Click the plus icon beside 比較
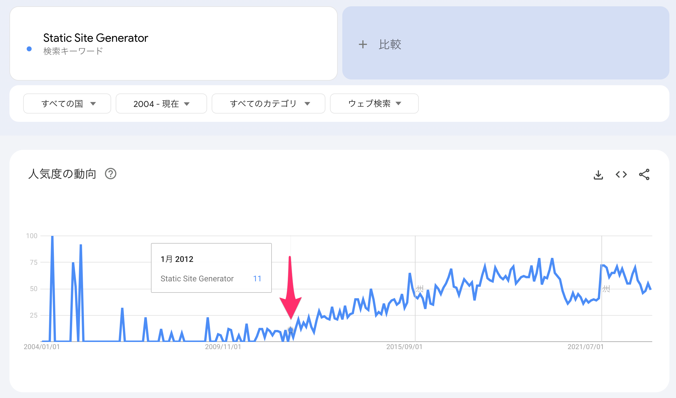 click(363, 44)
